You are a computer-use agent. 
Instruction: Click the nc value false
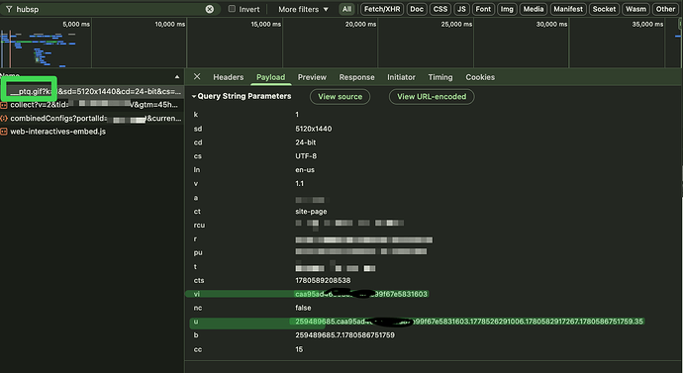click(x=303, y=308)
